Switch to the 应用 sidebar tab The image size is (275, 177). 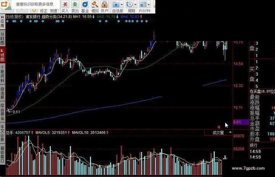coord(2,23)
